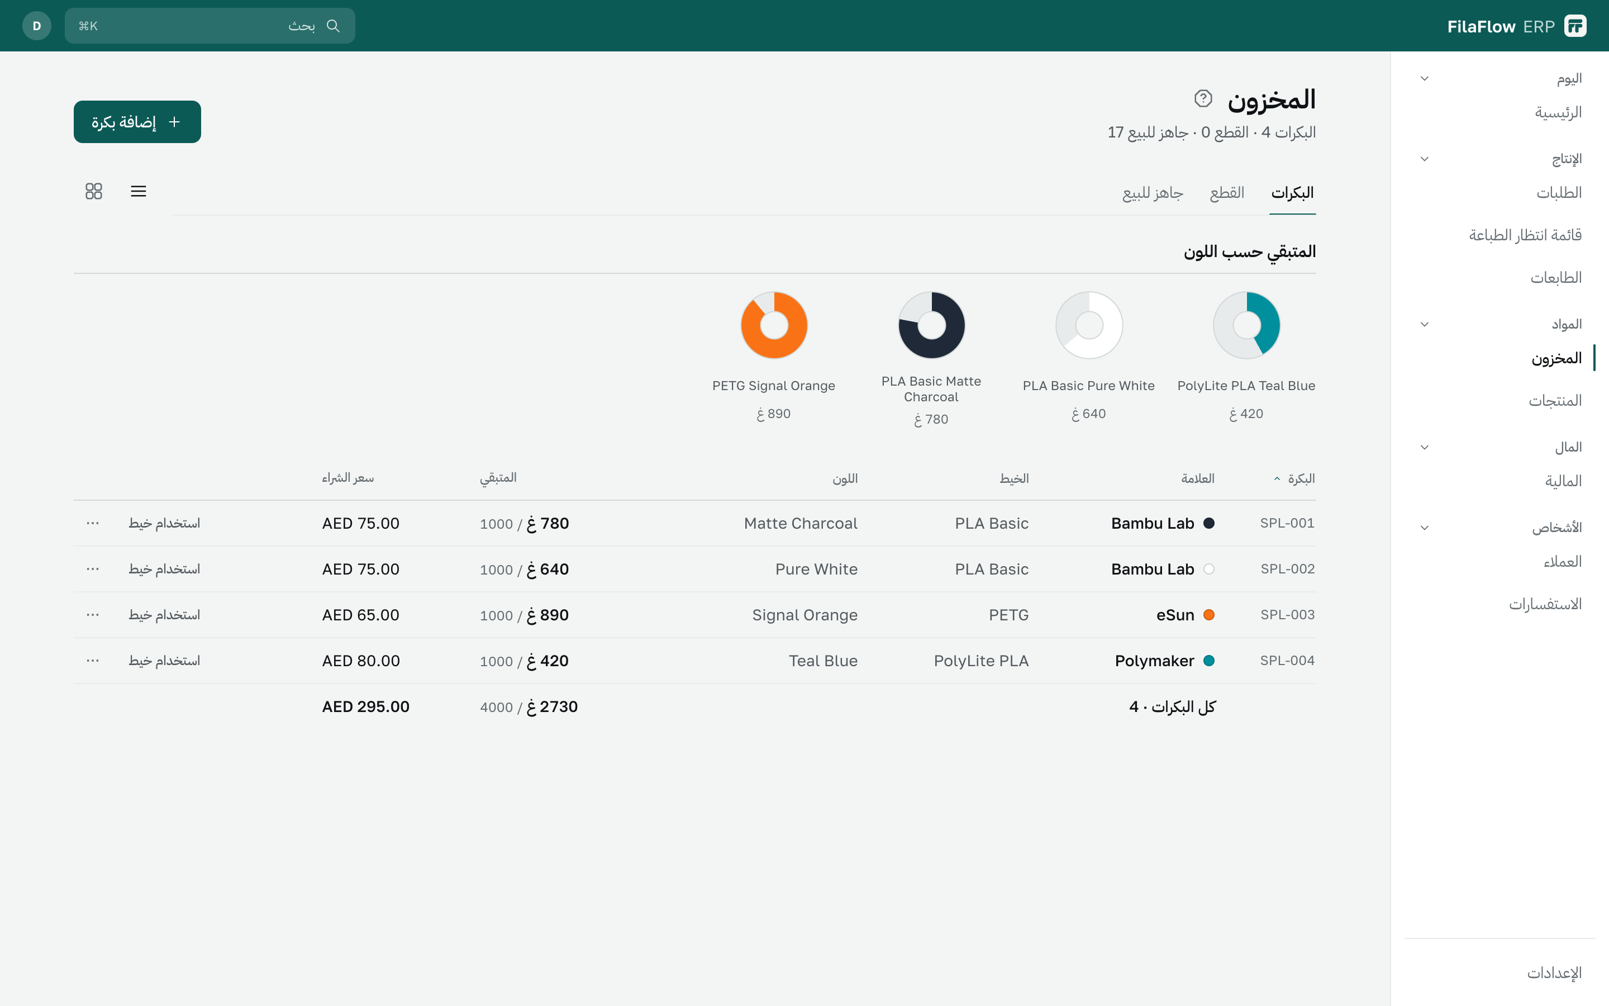Image resolution: width=1609 pixels, height=1006 pixels.
Task: Collapse the المواد sidebar section
Action: pos(1424,325)
